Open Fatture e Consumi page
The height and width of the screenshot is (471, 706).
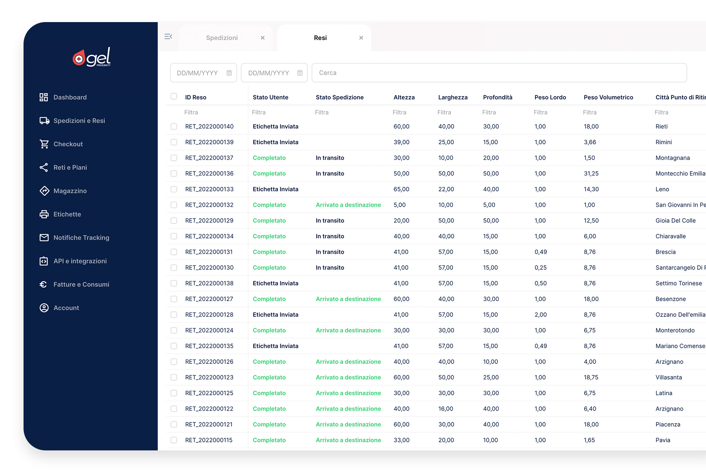pyautogui.click(x=81, y=284)
